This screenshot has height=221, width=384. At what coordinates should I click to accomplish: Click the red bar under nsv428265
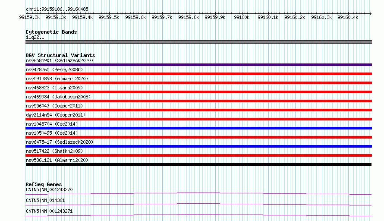[x=198, y=74]
